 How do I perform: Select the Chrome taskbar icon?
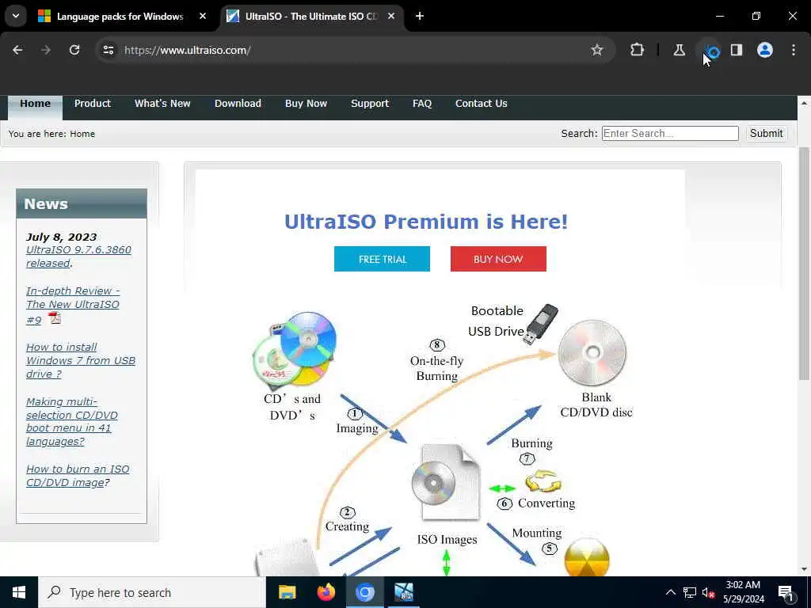(364, 592)
